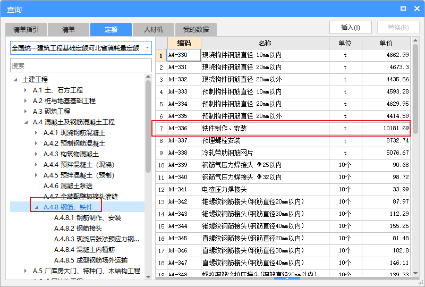Expand A.4.2 预制钢筋混凝土 node
Viewport: 425px width, 287px height.
tap(36, 143)
